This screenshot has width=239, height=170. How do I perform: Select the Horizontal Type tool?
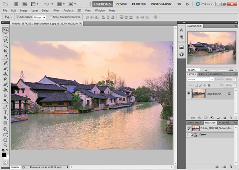5,112
